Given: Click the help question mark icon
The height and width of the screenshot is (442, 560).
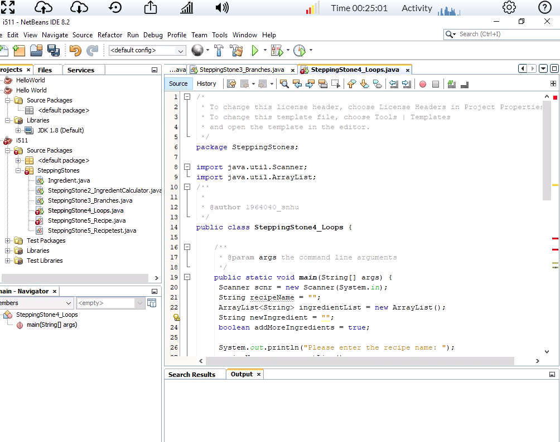Looking at the screenshot, I should (544, 7).
